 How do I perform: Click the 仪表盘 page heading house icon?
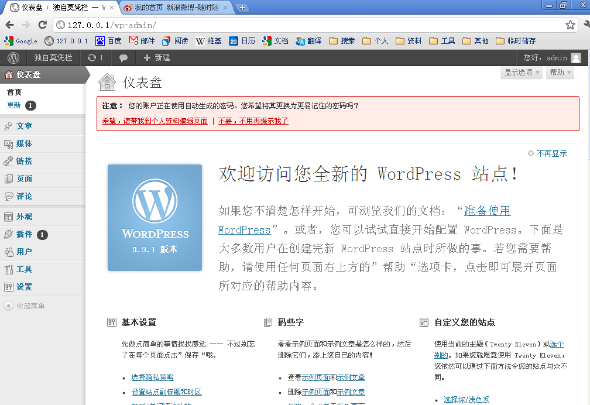click(x=107, y=82)
